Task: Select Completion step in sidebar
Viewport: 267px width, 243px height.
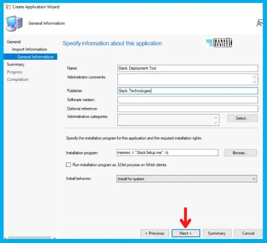Action: click(17, 79)
